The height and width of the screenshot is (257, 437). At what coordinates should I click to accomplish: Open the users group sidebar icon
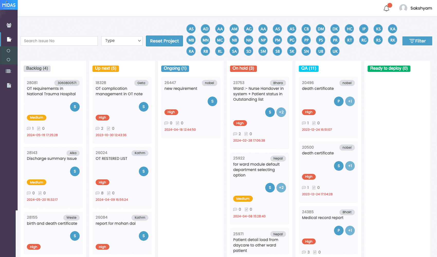point(9,25)
